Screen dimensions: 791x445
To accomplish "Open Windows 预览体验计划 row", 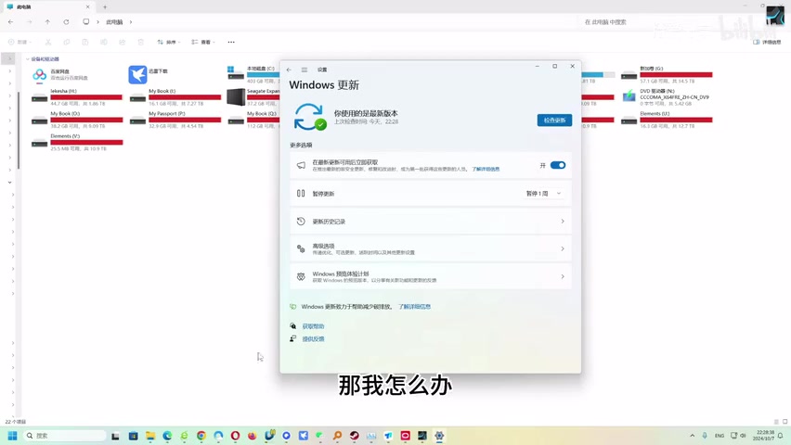I will (x=431, y=276).
